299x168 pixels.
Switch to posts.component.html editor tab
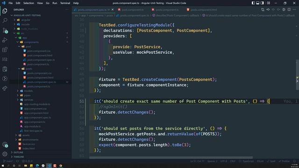pyautogui.click(x=202, y=9)
